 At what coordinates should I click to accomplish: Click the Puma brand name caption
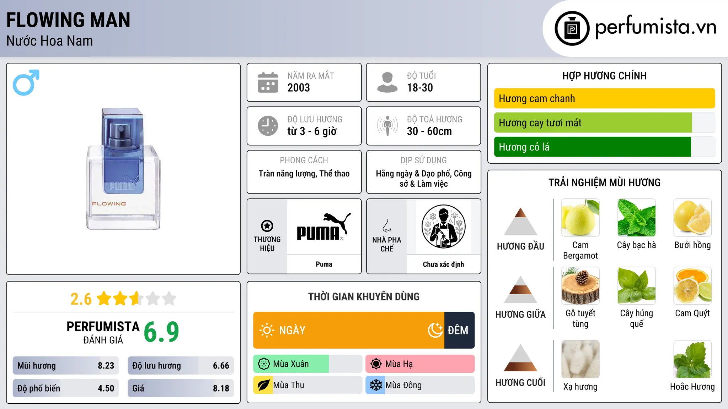pyautogui.click(x=324, y=264)
